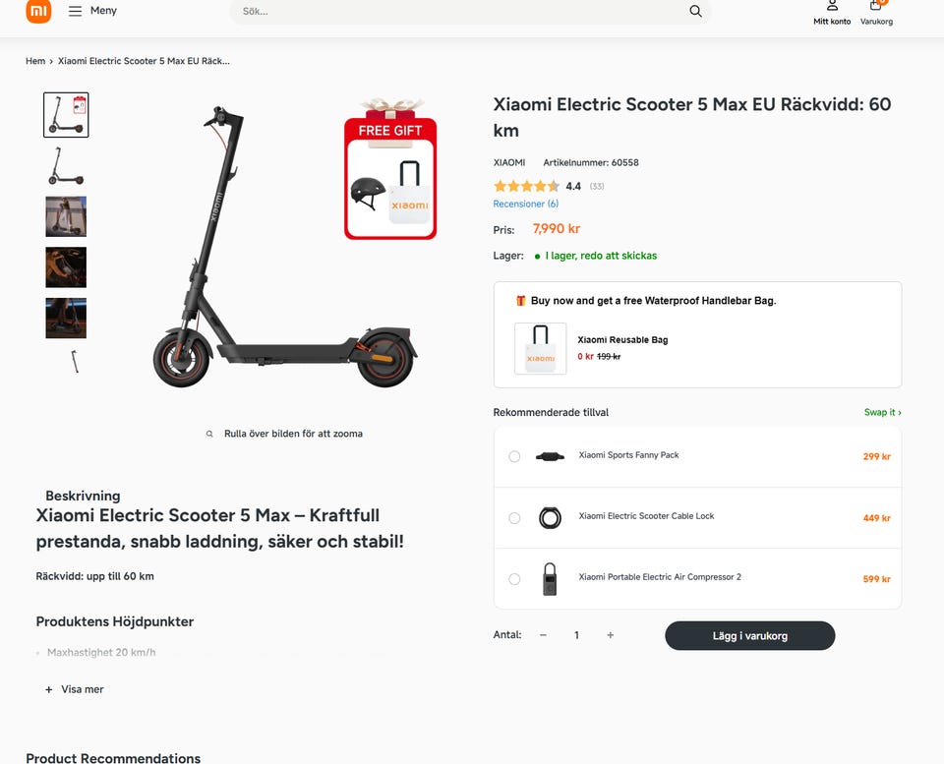
Task: Click the Xiaomi Reusable Bag image
Action: pyautogui.click(x=540, y=349)
